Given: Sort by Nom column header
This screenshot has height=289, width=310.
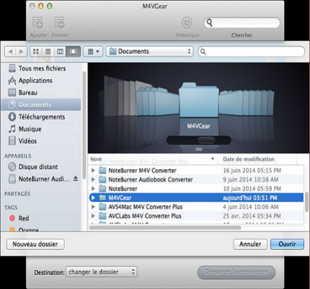Looking at the screenshot, I should (x=153, y=159).
